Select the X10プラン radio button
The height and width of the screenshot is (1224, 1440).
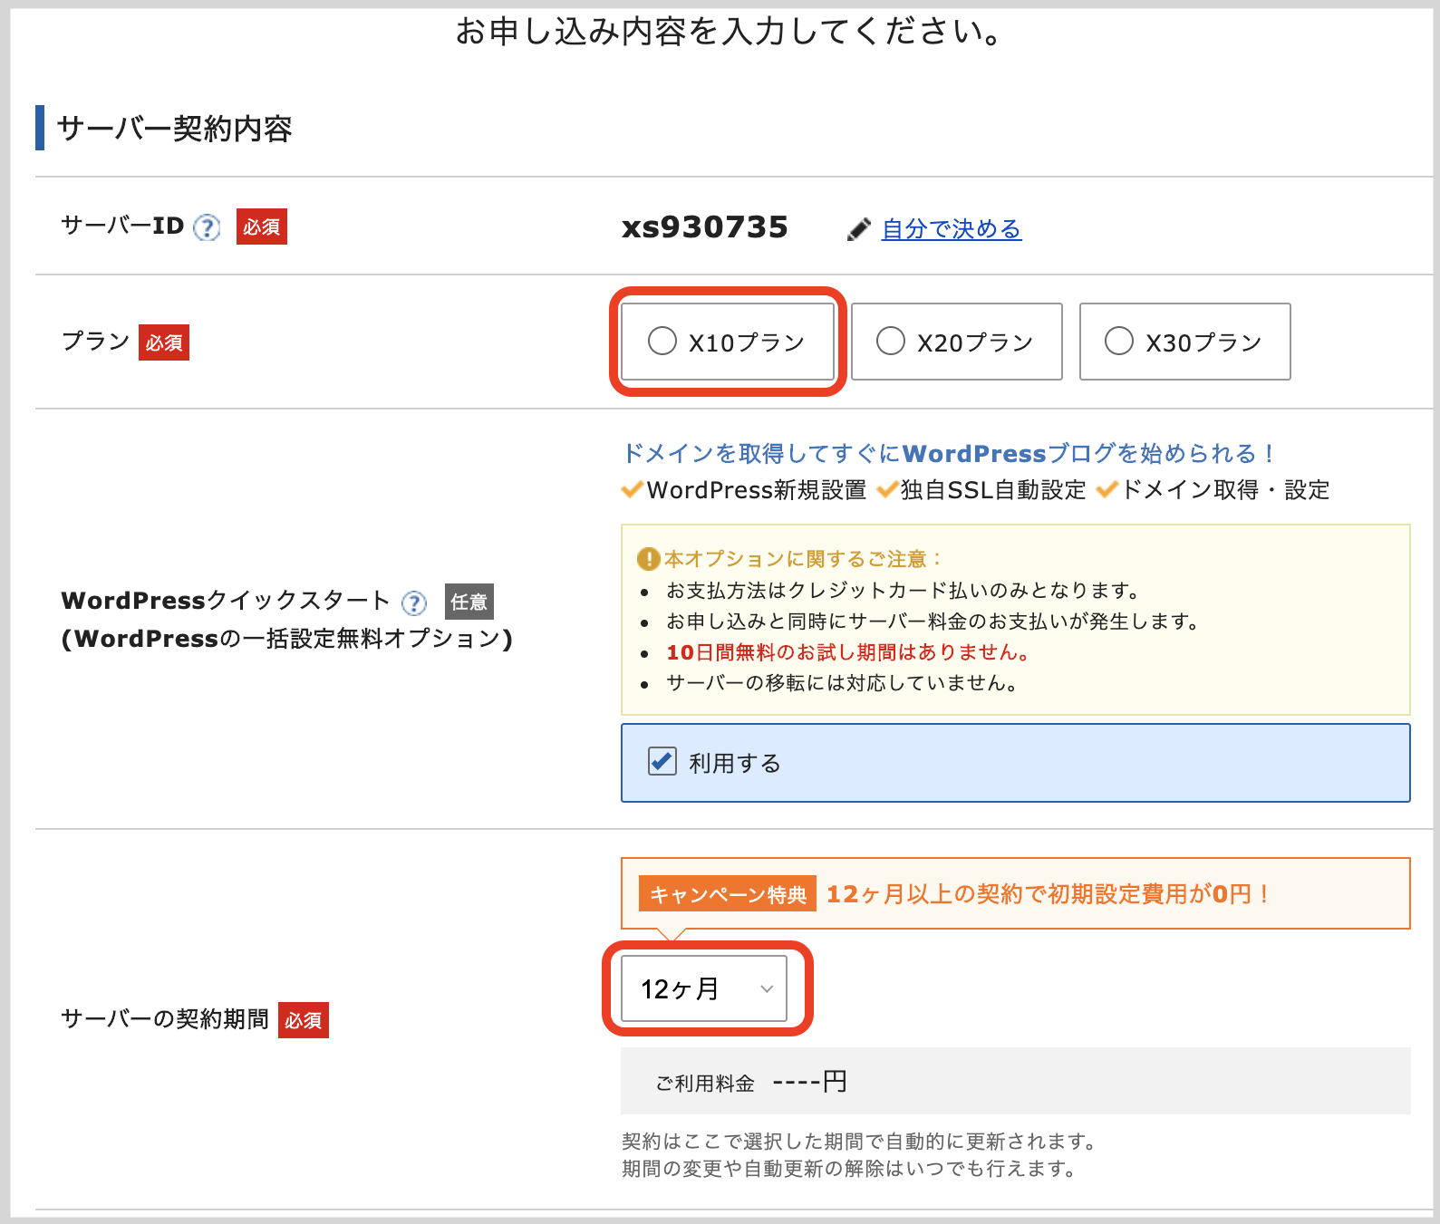click(x=662, y=342)
